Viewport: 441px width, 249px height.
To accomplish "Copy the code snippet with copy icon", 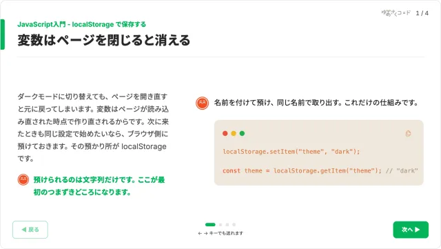I will [x=408, y=134].
